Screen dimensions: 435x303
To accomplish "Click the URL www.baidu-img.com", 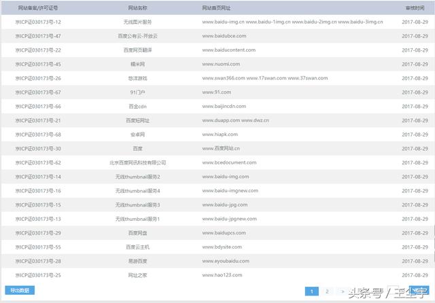I will [x=226, y=177].
